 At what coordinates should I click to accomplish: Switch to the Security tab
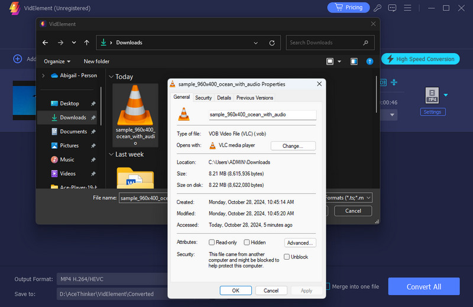(x=203, y=98)
